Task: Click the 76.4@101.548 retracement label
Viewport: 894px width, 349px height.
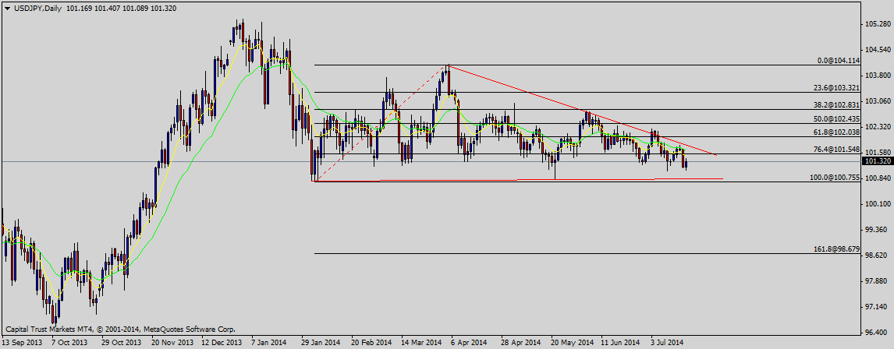Action: point(836,149)
